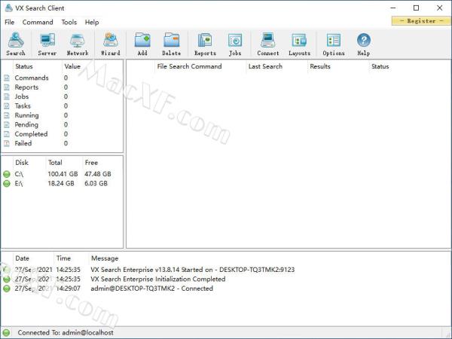
Task: Select log message 'VX Search Enterprise Initialization Completed'
Action: (x=158, y=279)
